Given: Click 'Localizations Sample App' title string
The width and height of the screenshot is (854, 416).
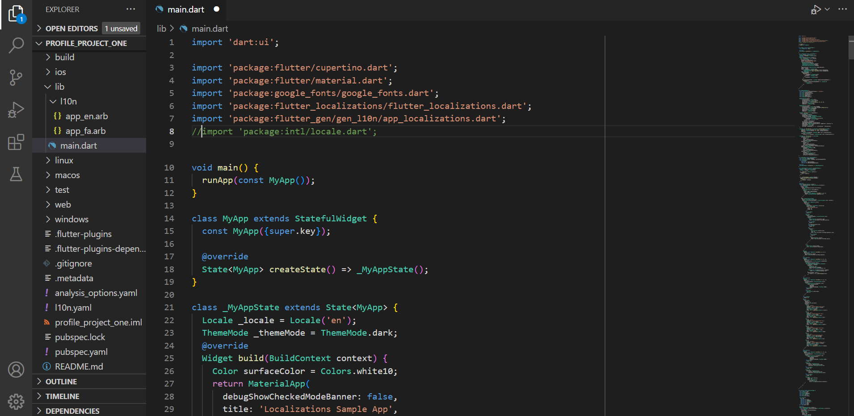Looking at the screenshot, I should pyautogui.click(x=325, y=409).
